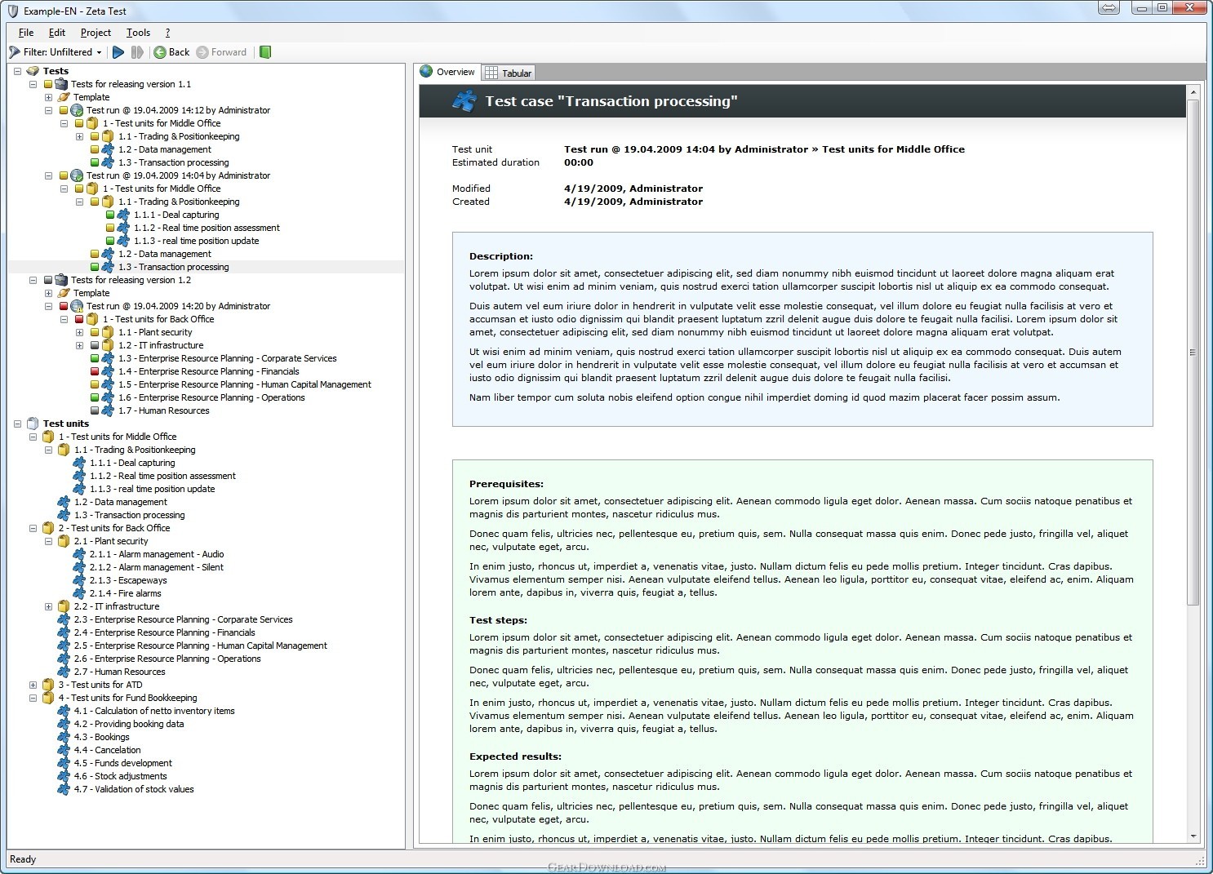Collapse 2.1 - Plant security node

coord(49,541)
